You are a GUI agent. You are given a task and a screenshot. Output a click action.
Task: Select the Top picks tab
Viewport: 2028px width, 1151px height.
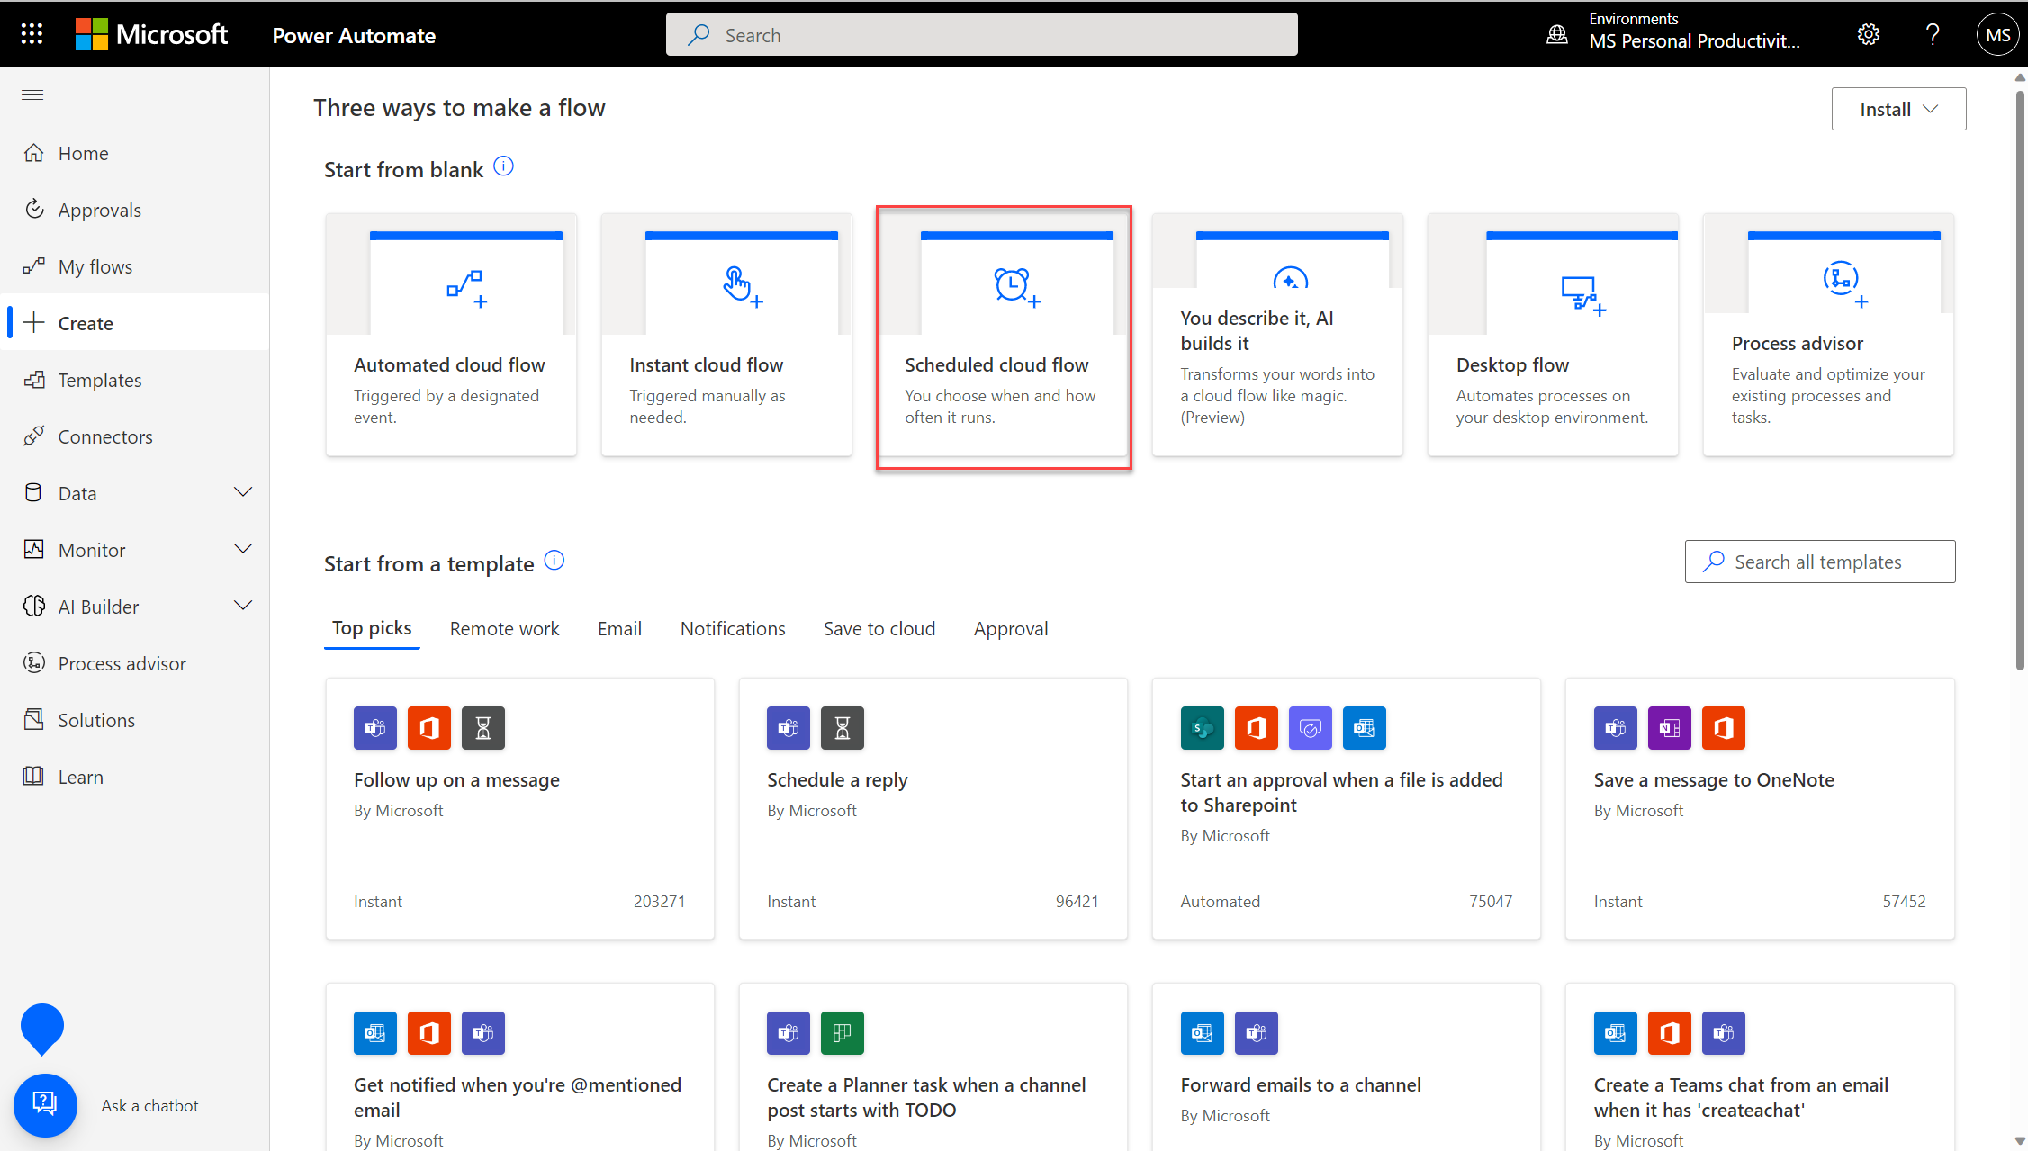[x=371, y=627]
